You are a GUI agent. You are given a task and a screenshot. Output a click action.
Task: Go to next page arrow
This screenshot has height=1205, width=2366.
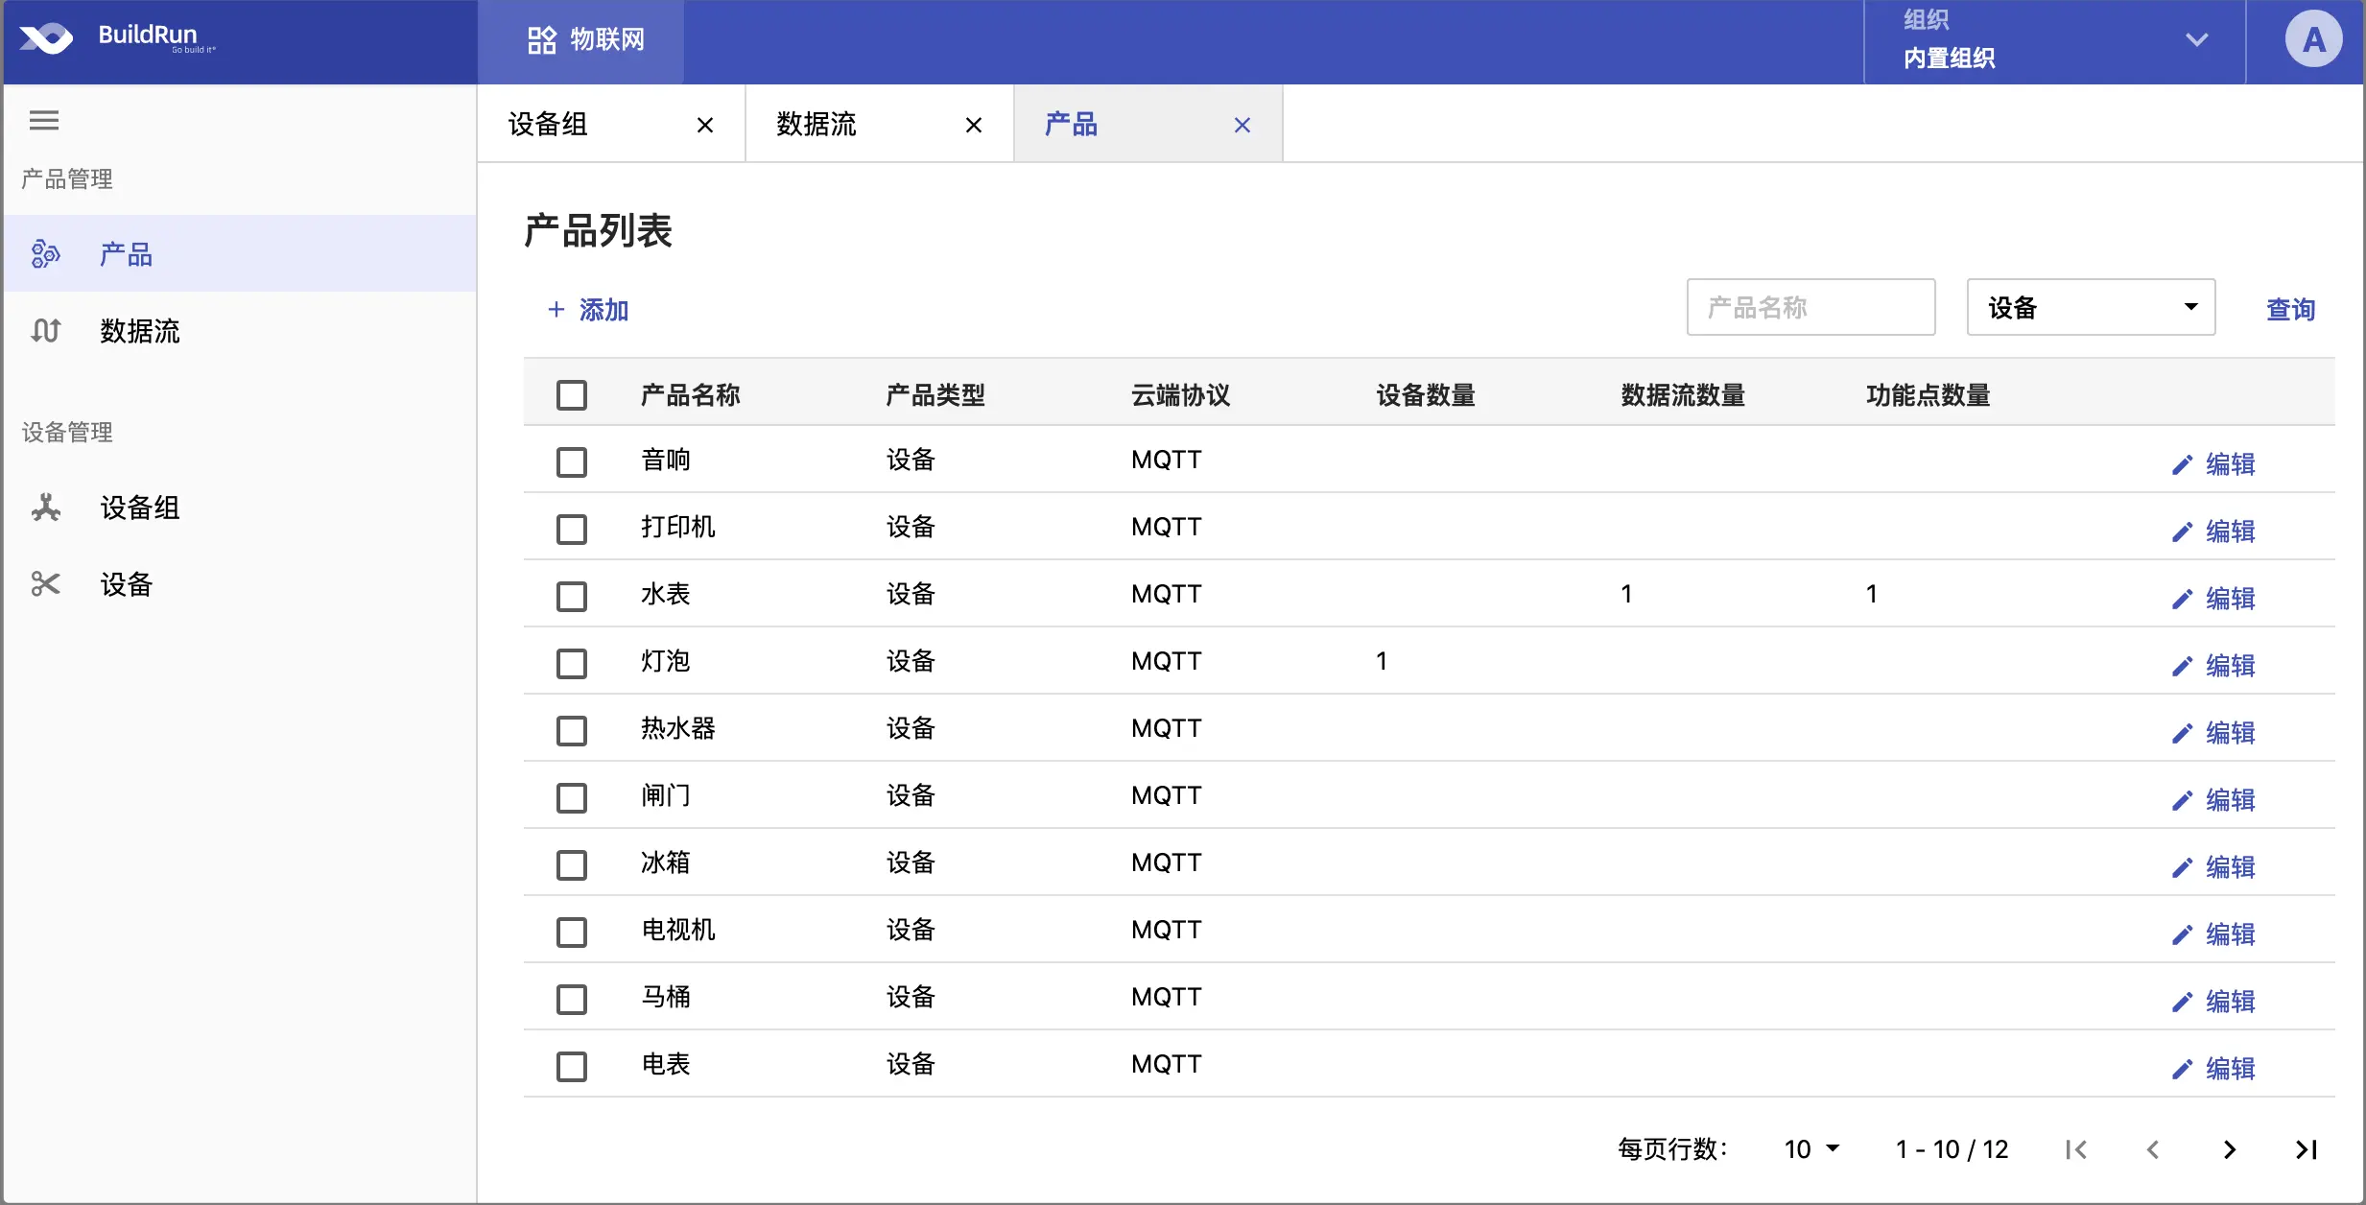tap(2230, 1149)
